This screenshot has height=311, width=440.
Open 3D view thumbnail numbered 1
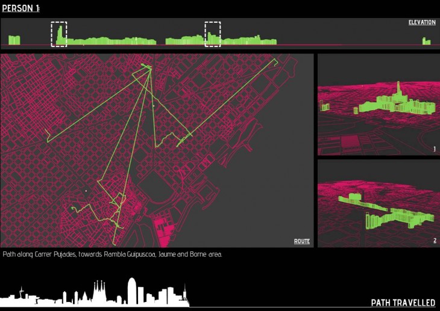click(x=376, y=105)
